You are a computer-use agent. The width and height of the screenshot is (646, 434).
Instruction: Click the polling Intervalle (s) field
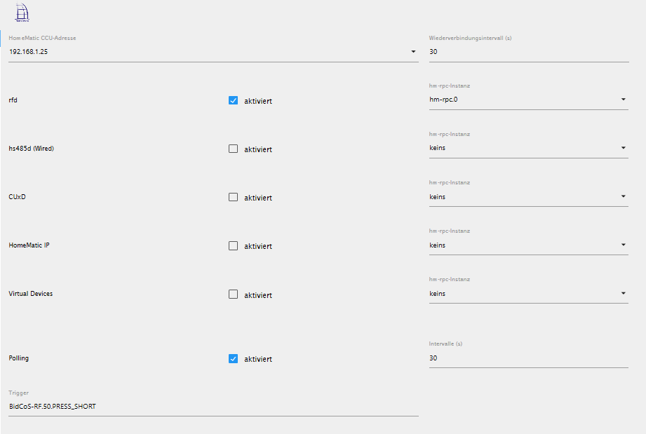click(x=528, y=358)
